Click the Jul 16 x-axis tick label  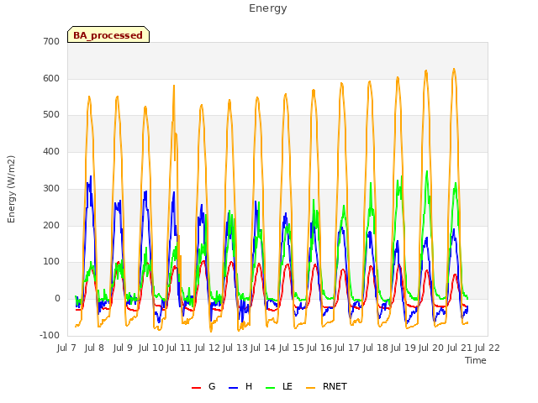[x=319, y=348]
